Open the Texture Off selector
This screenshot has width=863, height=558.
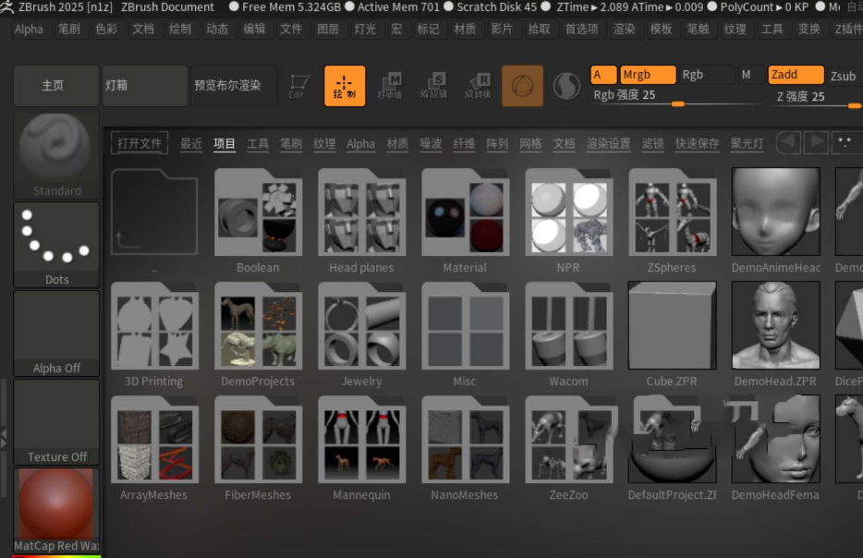[x=56, y=422]
